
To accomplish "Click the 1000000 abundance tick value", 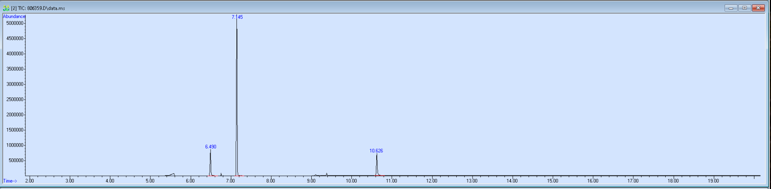I will [x=14, y=145].
